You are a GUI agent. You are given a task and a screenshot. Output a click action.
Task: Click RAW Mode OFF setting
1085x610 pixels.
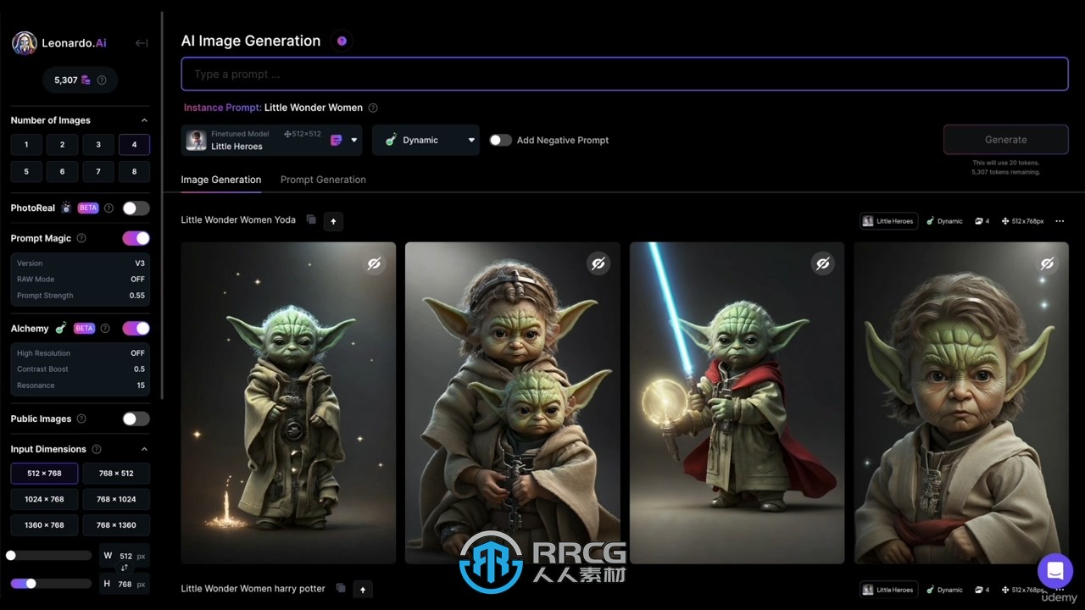click(x=81, y=280)
